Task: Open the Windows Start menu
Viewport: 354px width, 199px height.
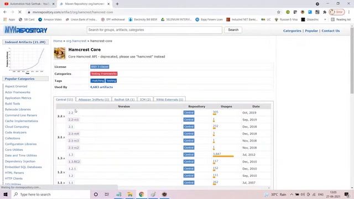Action: (6, 194)
